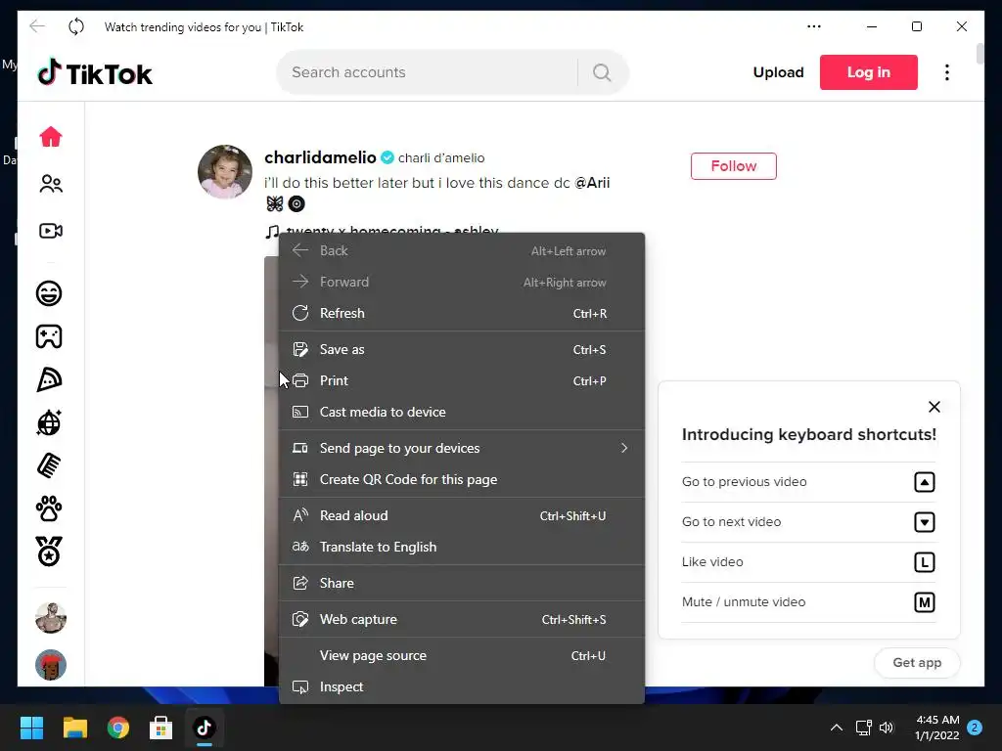This screenshot has width=1002, height=751.
Task: Select the Dance disco ball category
Action: pyautogui.click(x=49, y=422)
